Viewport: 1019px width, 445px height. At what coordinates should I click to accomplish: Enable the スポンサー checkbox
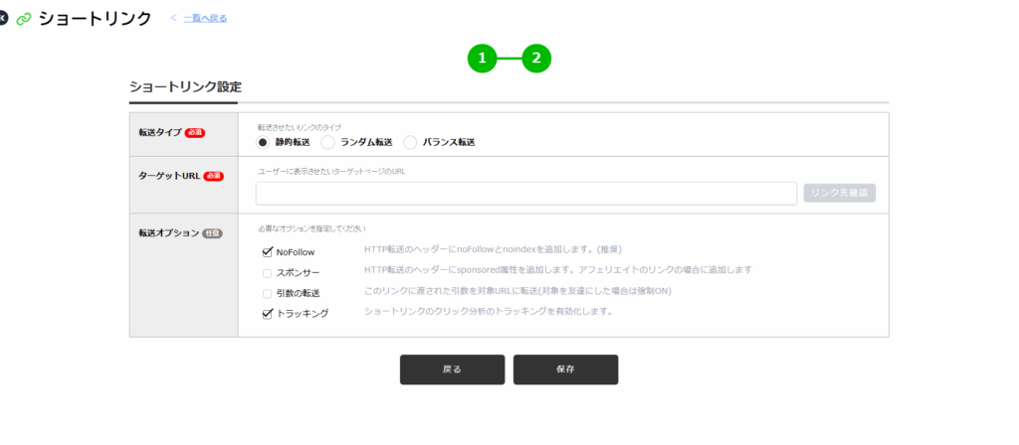(x=267, y=273)
